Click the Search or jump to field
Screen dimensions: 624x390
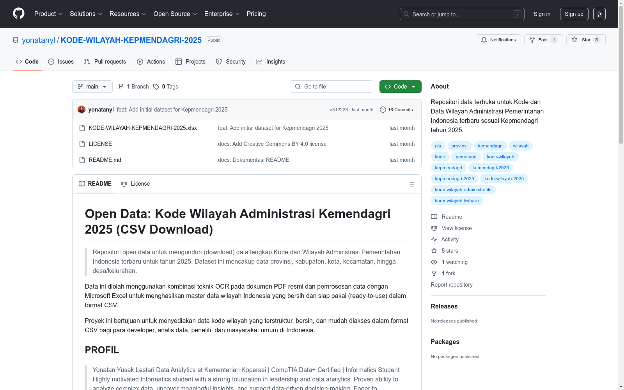(x=462, y=14)
